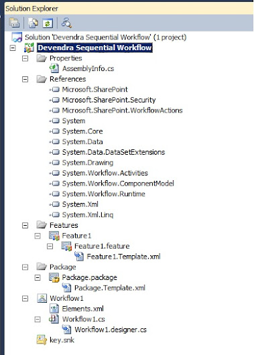
Task: Collapse the Properties folder
Action: [x=25, y=58]
